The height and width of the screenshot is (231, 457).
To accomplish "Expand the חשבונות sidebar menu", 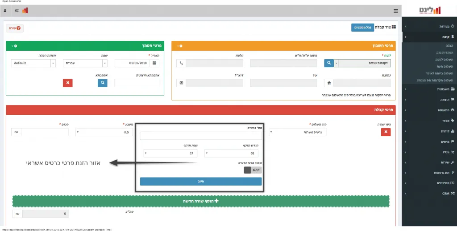I will coord(429,89).
